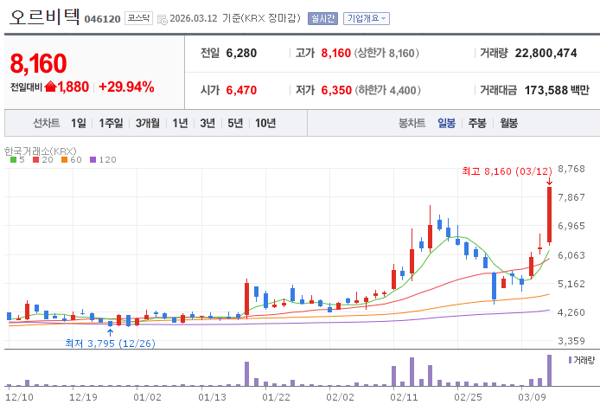The image size is (600, 411).
Task: Select the 1주일 line chart tab
Action: (111, 123)
